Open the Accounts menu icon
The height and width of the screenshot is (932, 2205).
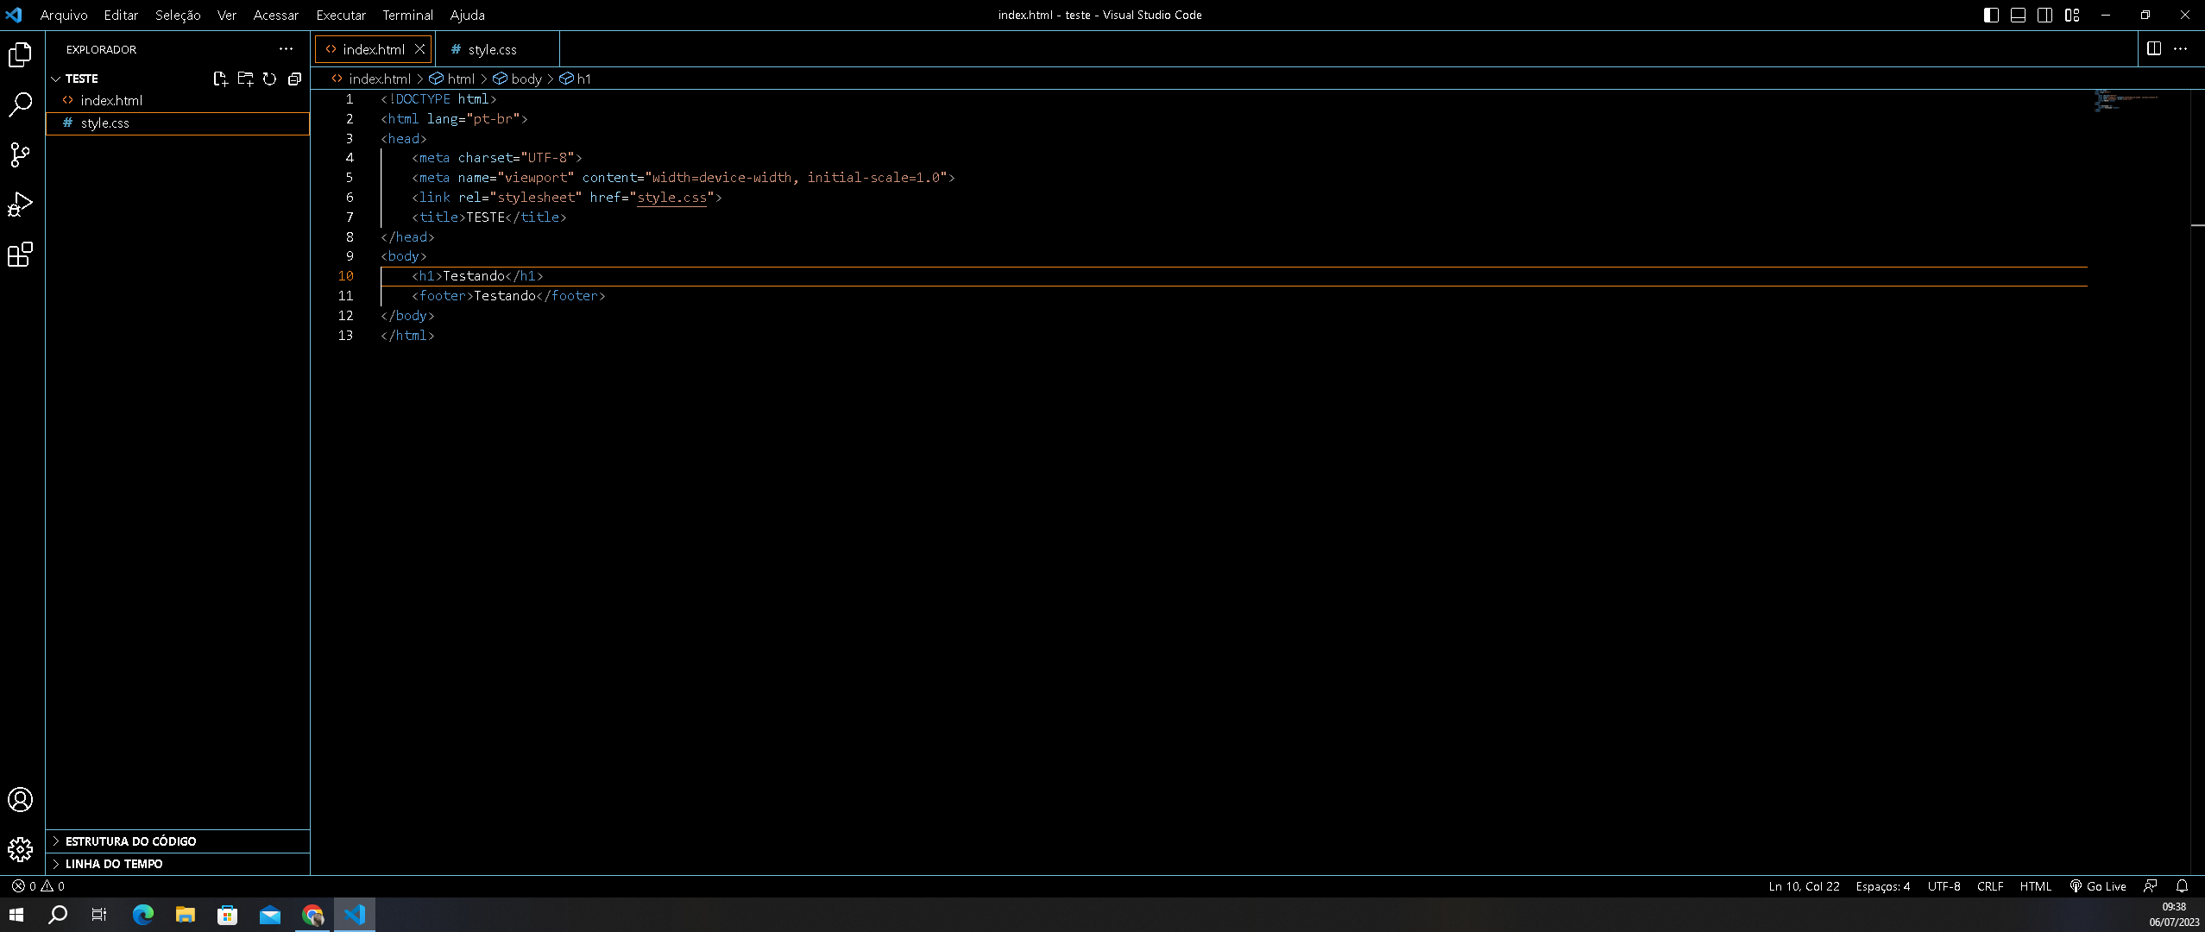point(20,800)
